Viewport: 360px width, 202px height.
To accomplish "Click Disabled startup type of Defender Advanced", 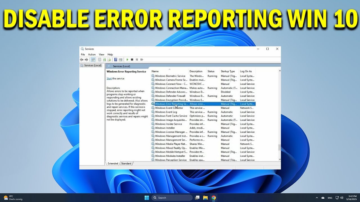I will pyautogui.click(x=226, y=92).
